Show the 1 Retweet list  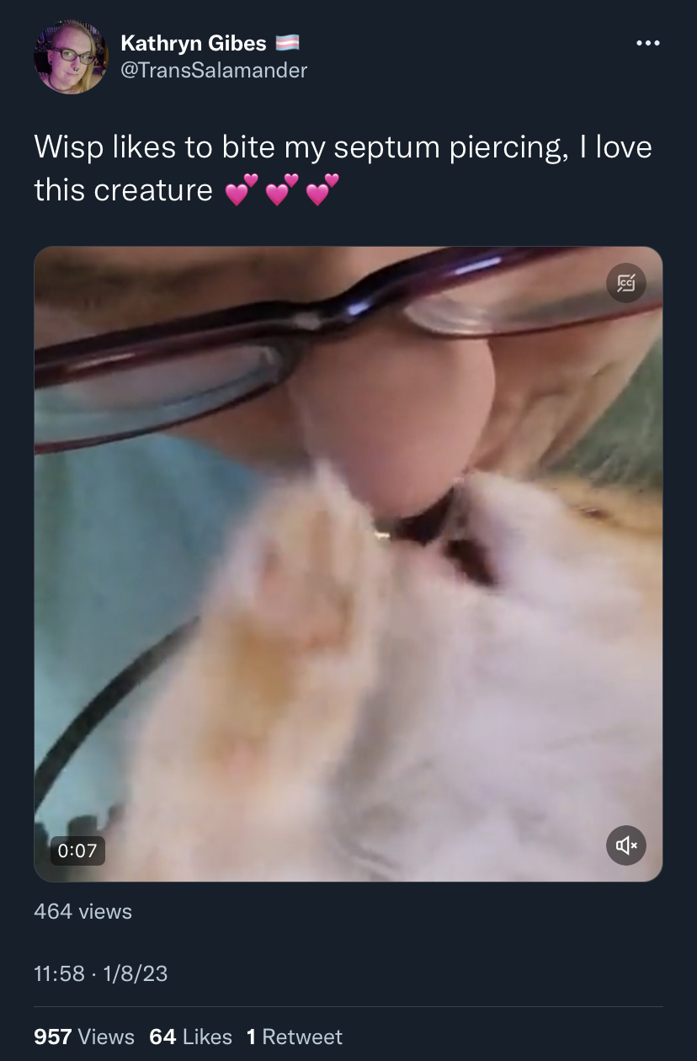click(295, 1037)
